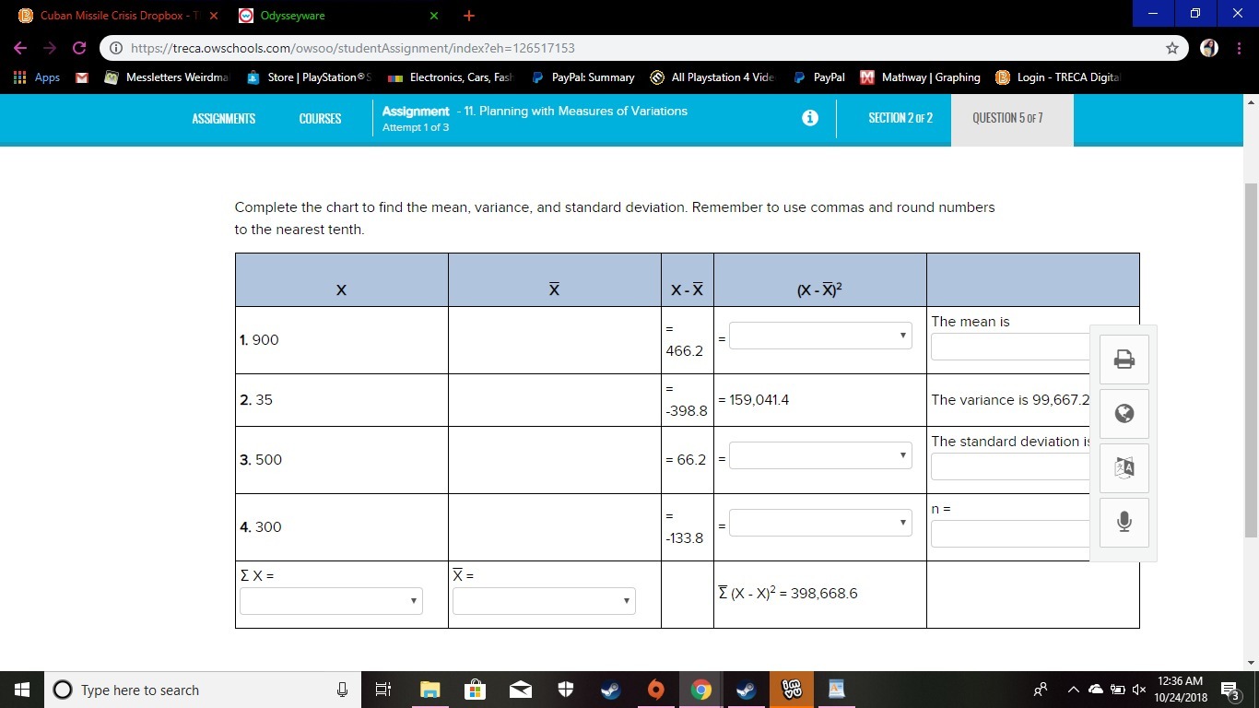
Task: Open the squared deviation dropdown for row 300
Action: 820,524
